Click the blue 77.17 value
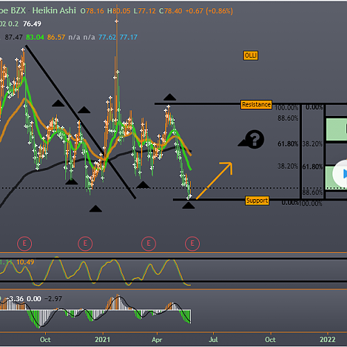This screenshot has width=347, height=347. point(128,37)
